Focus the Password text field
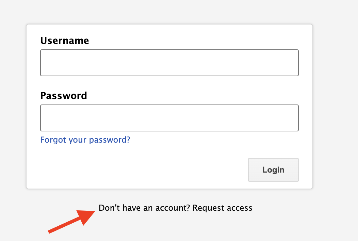358x241 pixels. click(169, 118)
